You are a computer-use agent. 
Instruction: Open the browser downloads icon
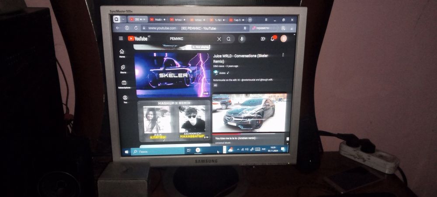[292, 28]
